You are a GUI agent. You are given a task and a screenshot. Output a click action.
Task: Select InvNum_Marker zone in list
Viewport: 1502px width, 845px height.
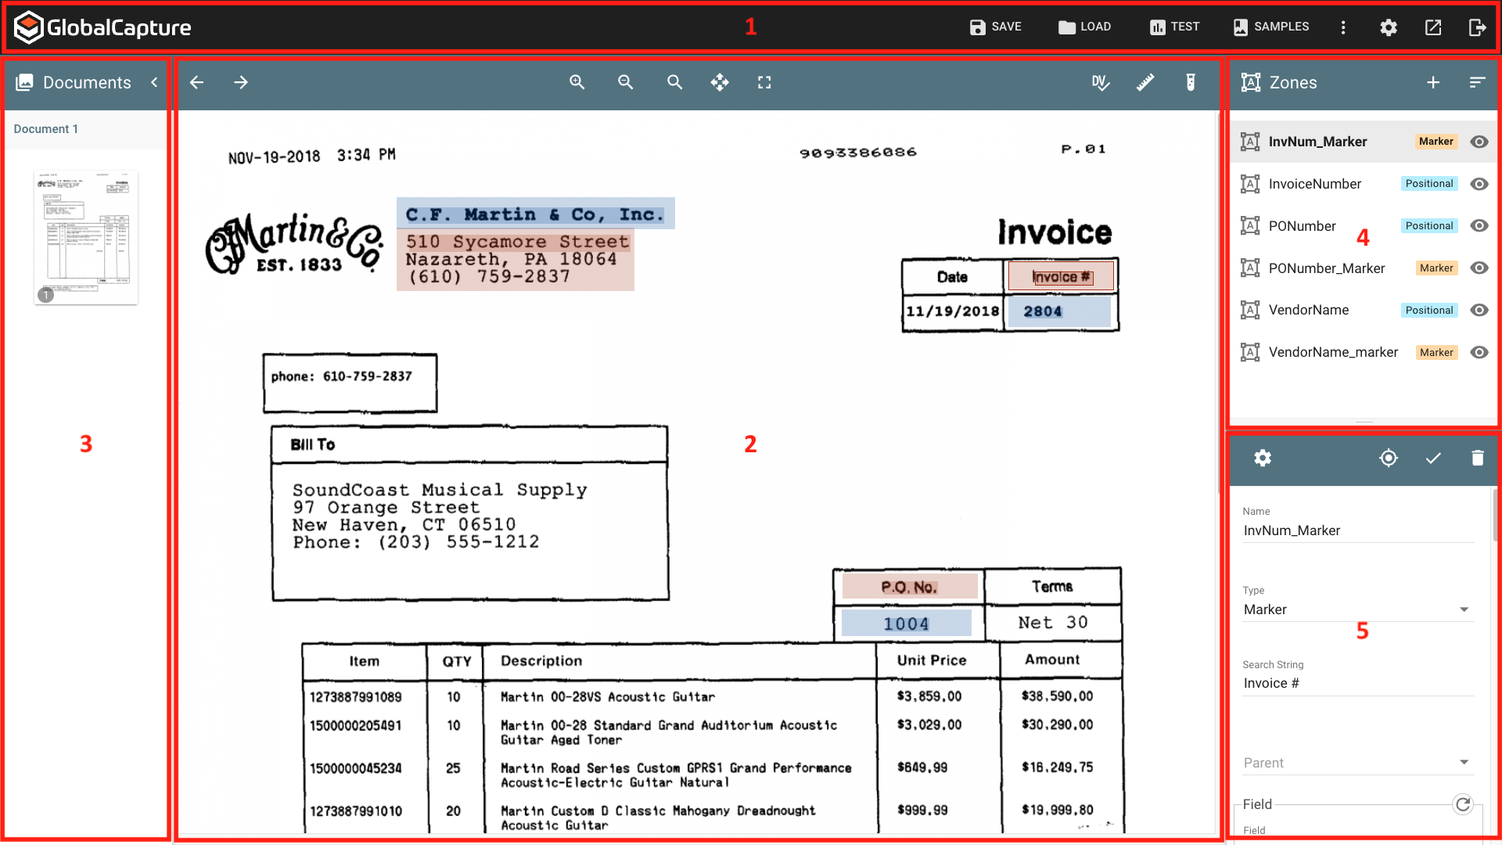click(x=1363, y=142)
